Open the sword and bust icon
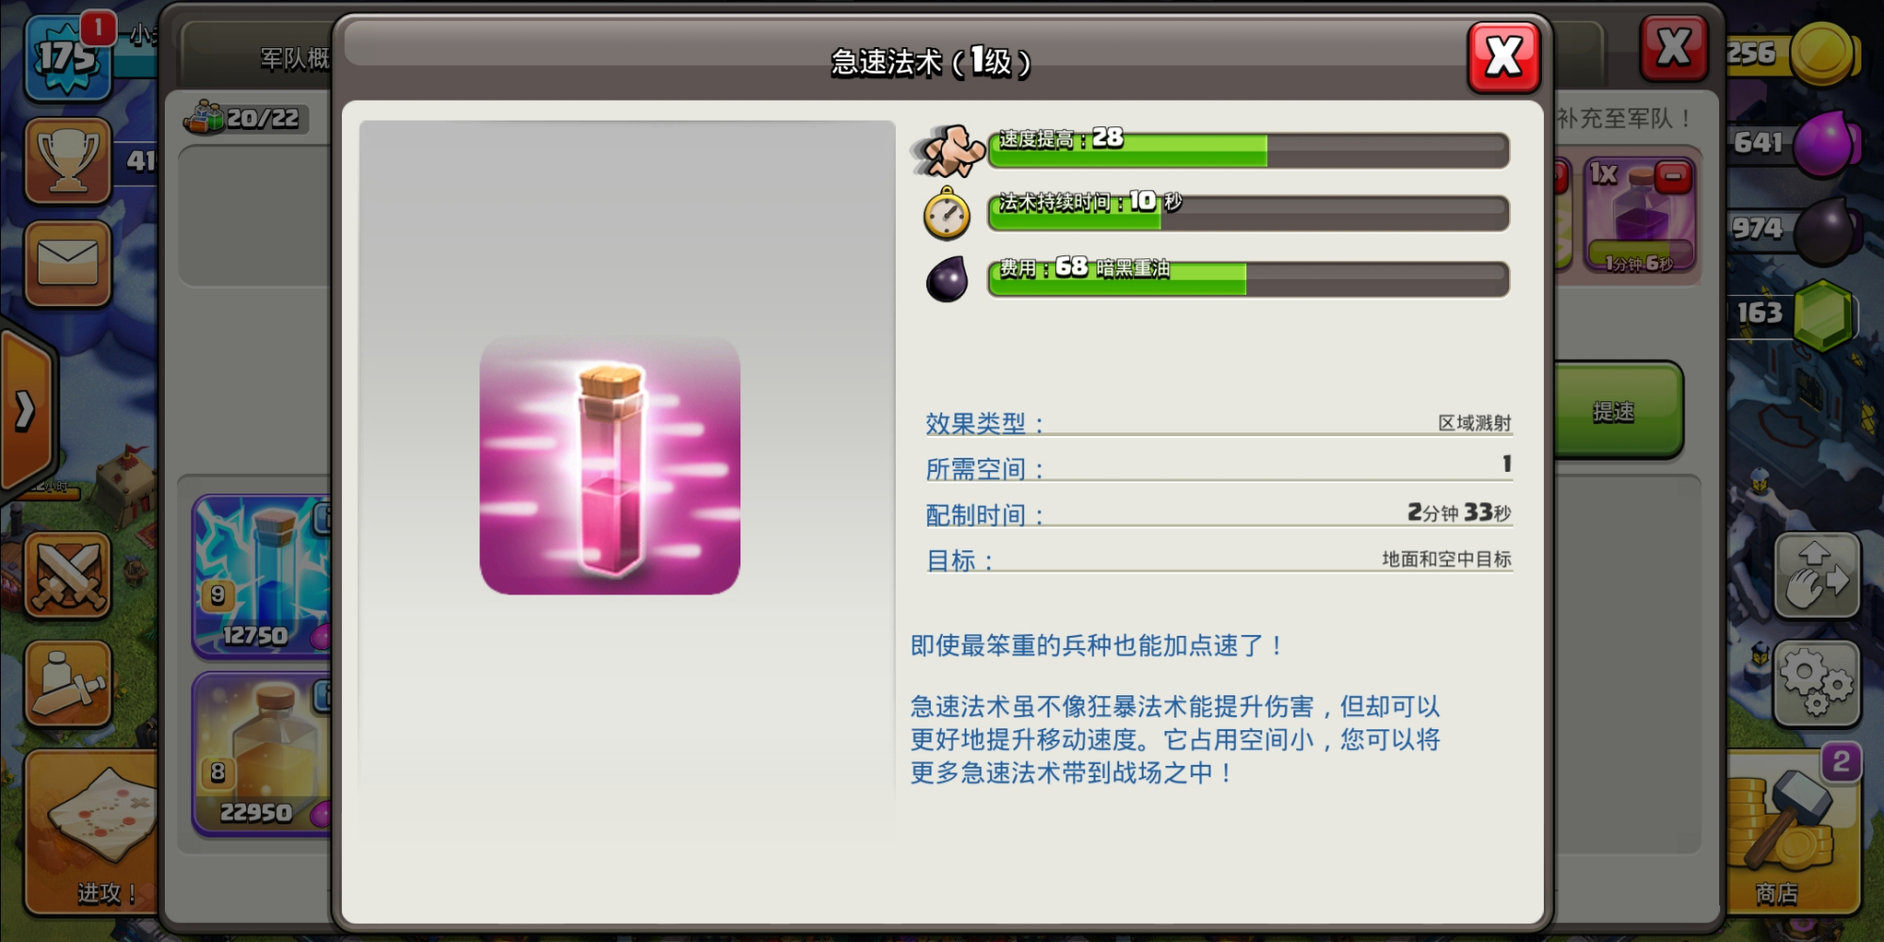This screenshot has height=942, width=1884. point(68,683)
